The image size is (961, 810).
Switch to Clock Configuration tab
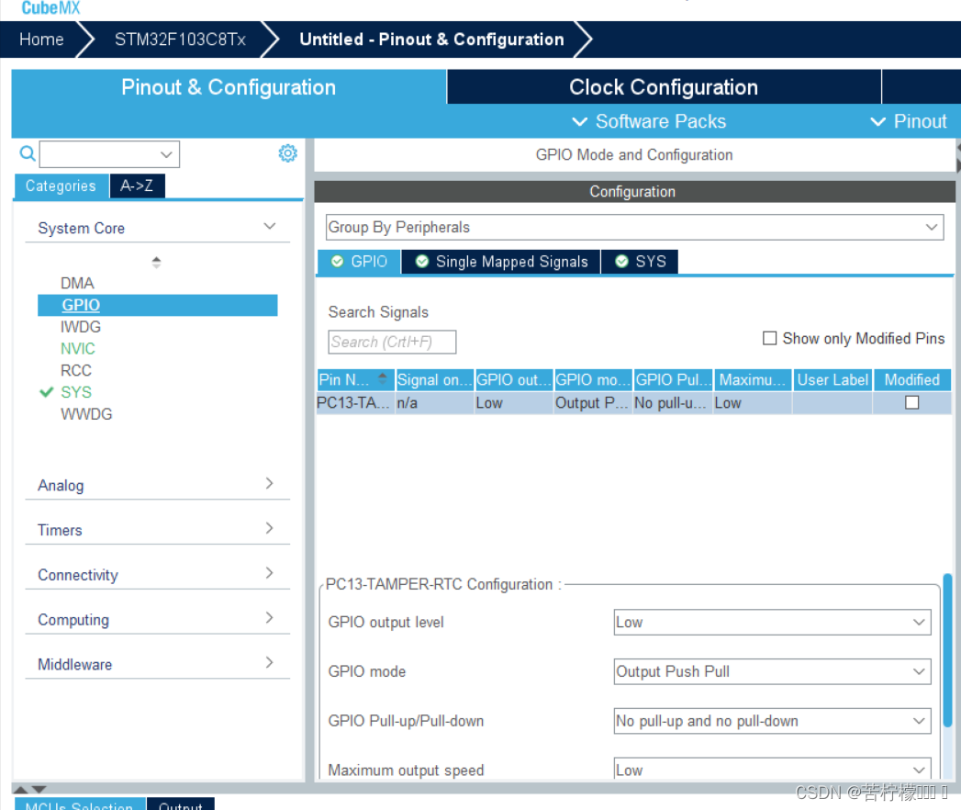[664, 87]
